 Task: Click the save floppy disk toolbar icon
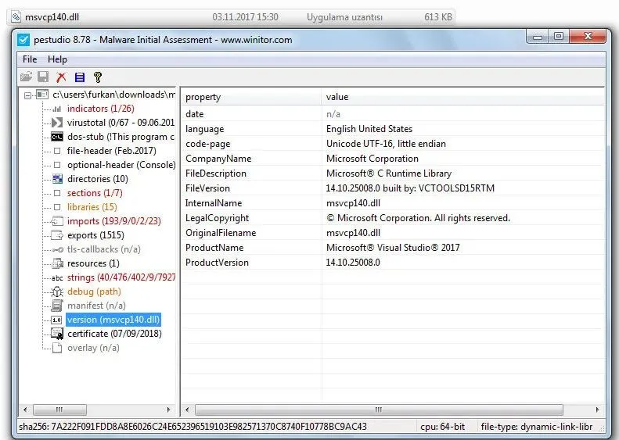click(x=42, y=77)
